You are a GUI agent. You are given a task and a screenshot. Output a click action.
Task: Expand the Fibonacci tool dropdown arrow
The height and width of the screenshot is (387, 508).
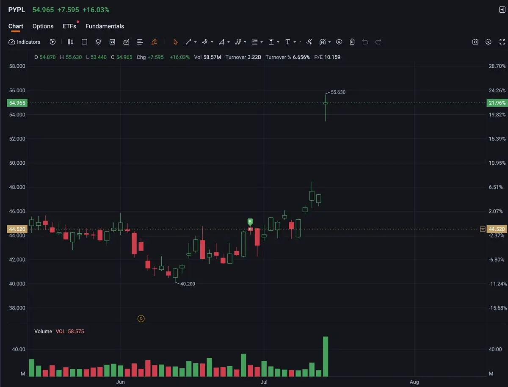click(x=262, y=42)
